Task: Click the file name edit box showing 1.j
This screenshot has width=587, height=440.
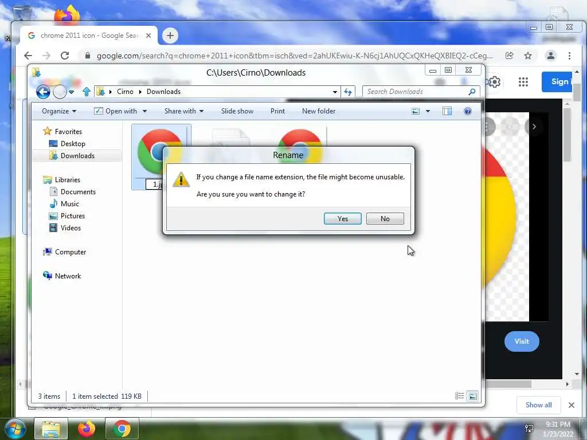Action: (x=155, y=184)
